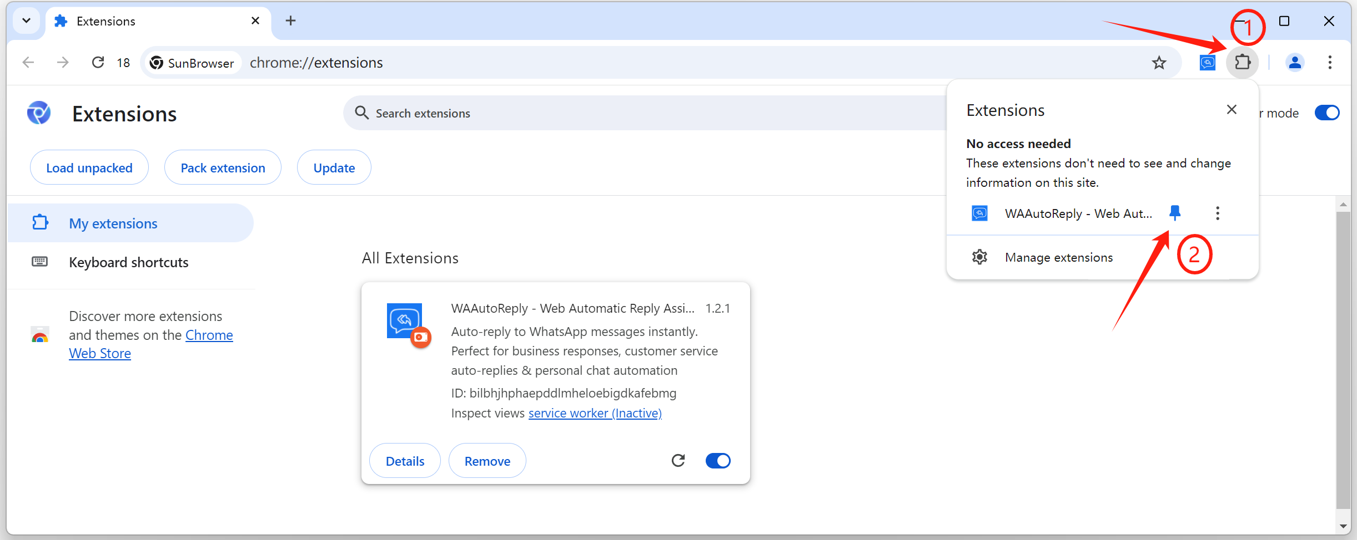Open the profile avatar icon

pyautogui.click(x=1294, y=63)
